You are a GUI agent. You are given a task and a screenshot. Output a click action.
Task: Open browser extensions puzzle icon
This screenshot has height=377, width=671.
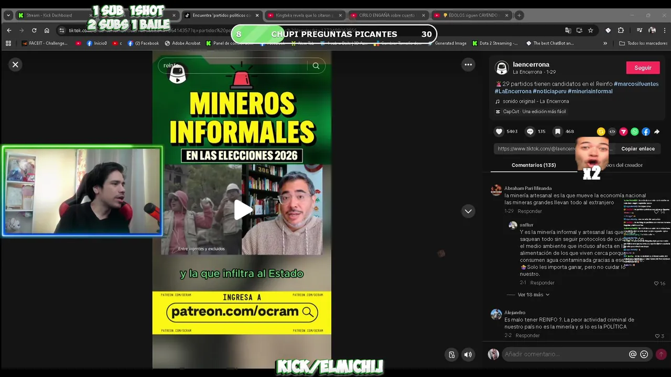pos(621,30)
